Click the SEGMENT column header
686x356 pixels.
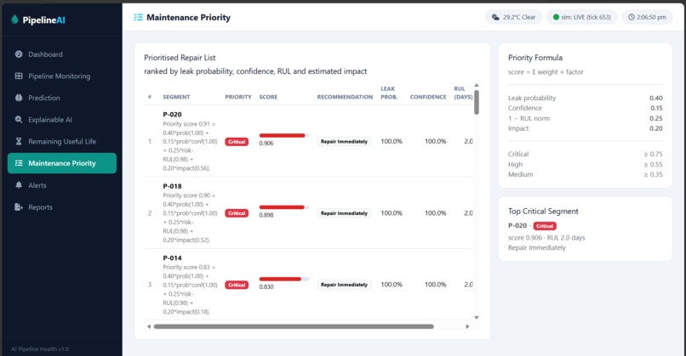click(x=176, y=97)
